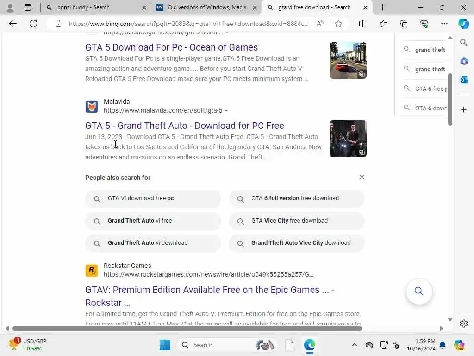Select the last GTA 6 sidebar suggestion
Screen dimensions: 474x356
click(x=425, y=108)
